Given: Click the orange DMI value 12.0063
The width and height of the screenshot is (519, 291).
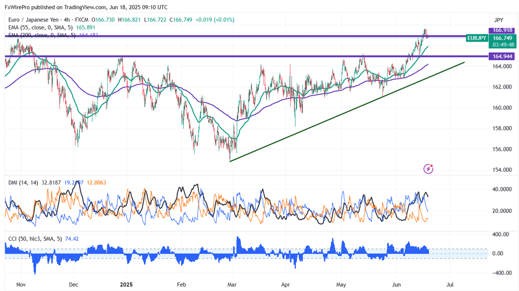Looking at the screenshot, I should coord(96,183).
